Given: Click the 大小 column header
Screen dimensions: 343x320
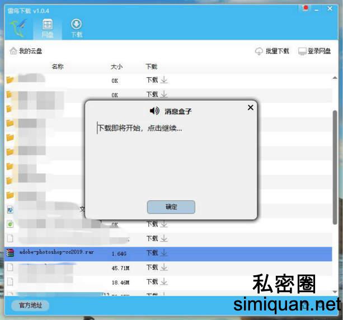Looking at the screenshot, I should click(116, 67).
